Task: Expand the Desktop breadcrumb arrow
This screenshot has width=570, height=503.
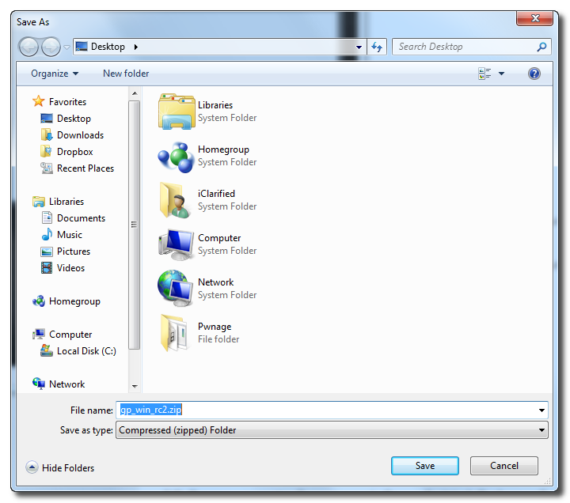Action: tap(136, 47)
